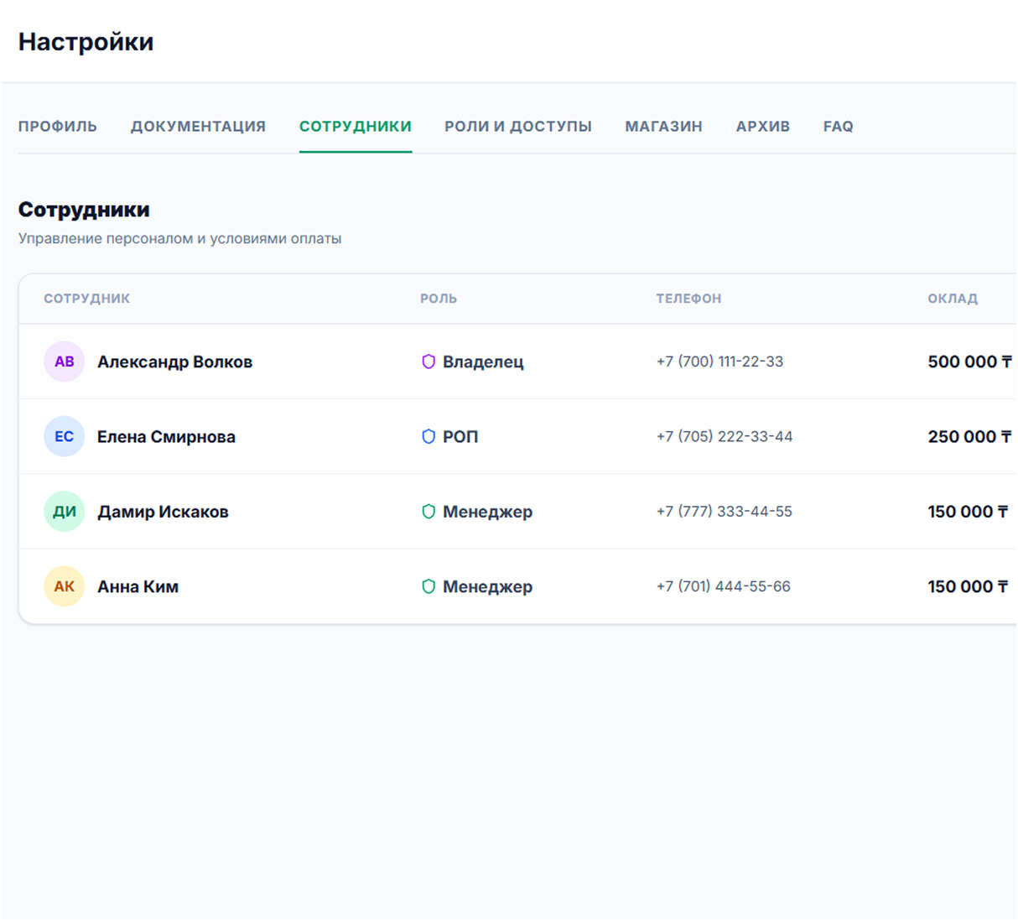Click the Роль column header
1018x921 pixels.
tap(439, 299)
